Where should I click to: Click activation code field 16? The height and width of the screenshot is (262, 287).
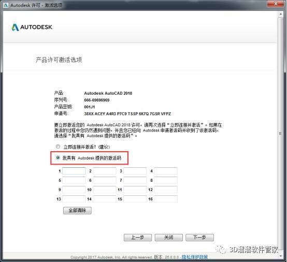[166, 199]
